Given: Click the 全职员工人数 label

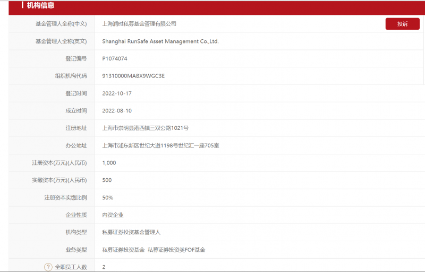Looking at the screenshot, I should point(71,267).
